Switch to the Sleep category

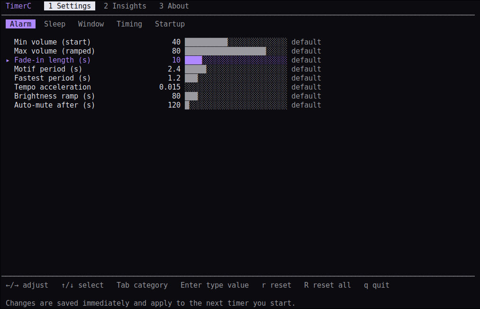pyautogui.click(x=54, y=24)
